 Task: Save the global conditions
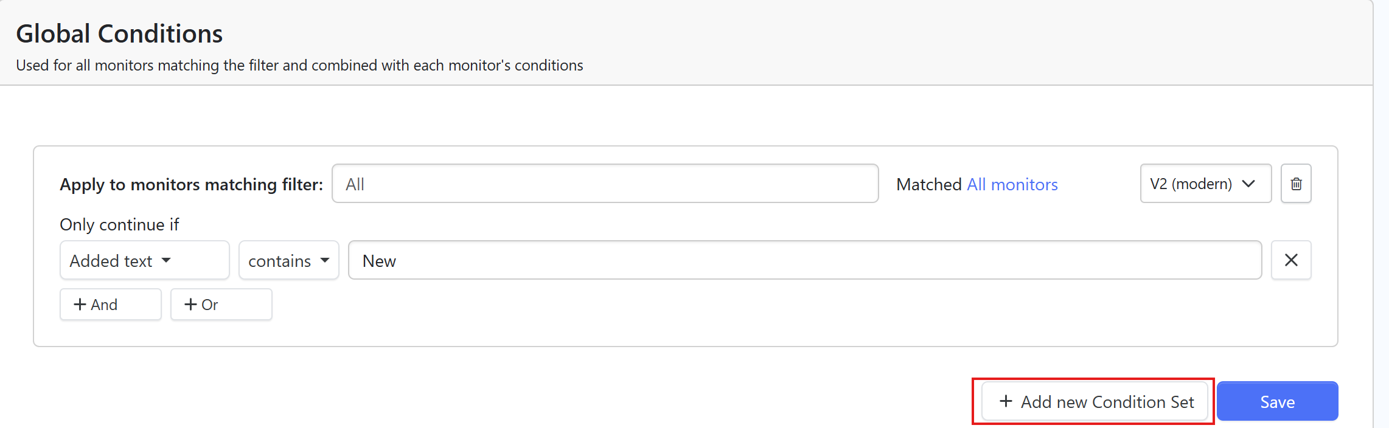1277,401
